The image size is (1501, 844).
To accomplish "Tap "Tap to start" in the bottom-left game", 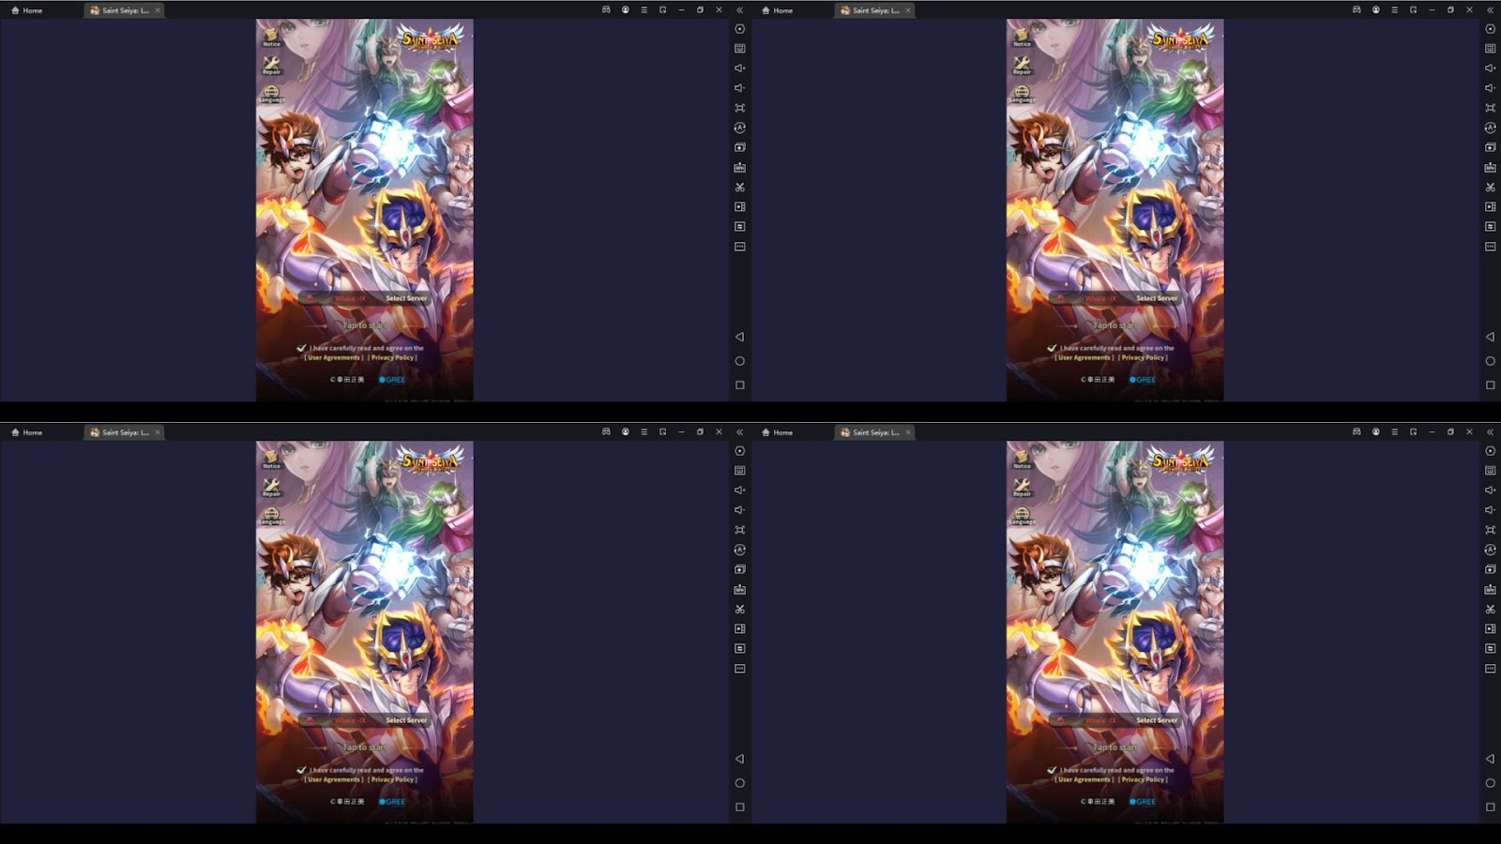I will tap(364, 747).
